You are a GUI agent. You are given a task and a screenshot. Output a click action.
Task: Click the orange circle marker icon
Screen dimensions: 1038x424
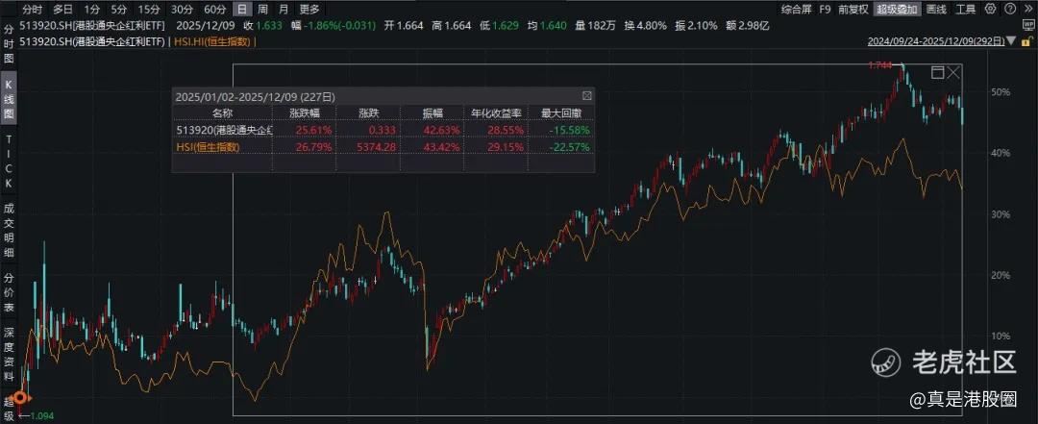coord(20,398)
